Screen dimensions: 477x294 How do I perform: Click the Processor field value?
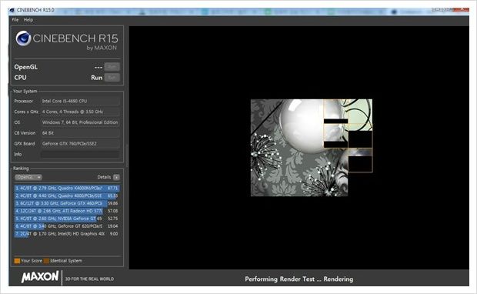pos(80,101)
